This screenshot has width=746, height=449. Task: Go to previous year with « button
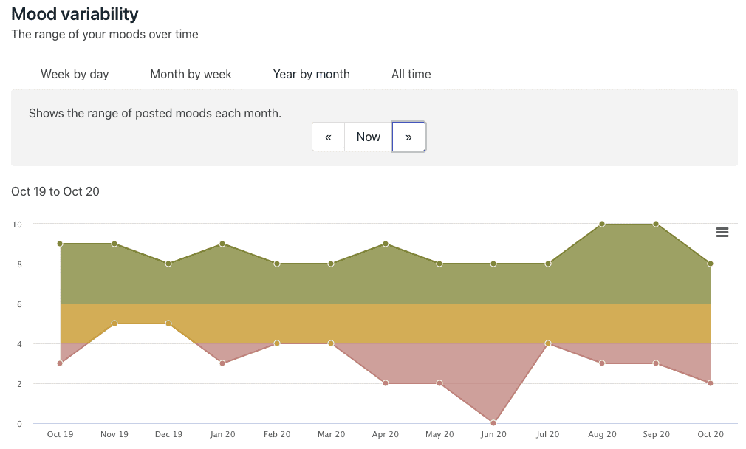(x=328, y=137)
